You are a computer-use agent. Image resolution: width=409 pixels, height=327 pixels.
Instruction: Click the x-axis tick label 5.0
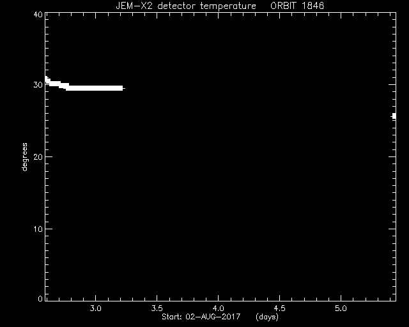tap(341, 308)
